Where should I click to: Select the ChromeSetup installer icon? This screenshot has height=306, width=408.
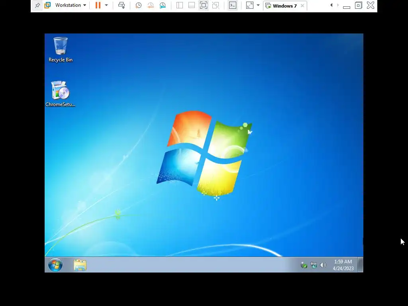coord(61,94)
